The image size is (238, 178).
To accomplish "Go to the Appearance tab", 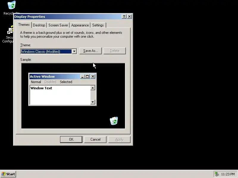I will (x=80, y=25).
